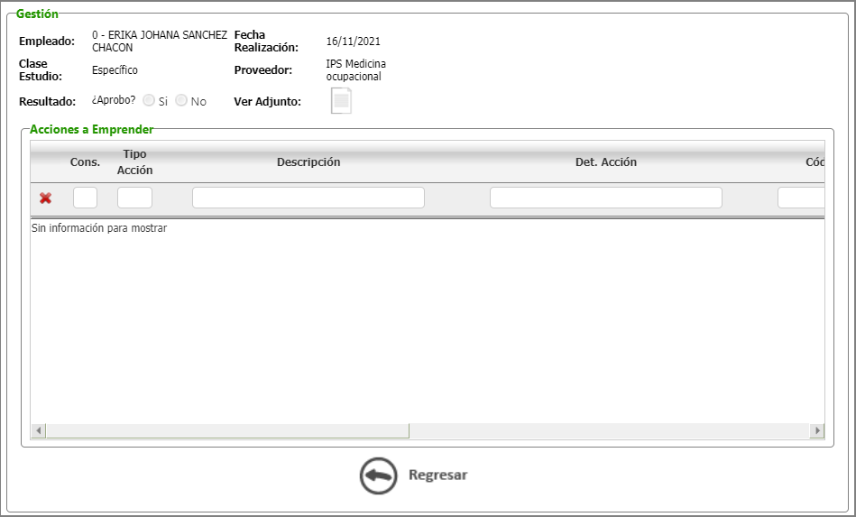Click the 'Específico' study class value
This screenshot has height=517, width=856.
115,70
